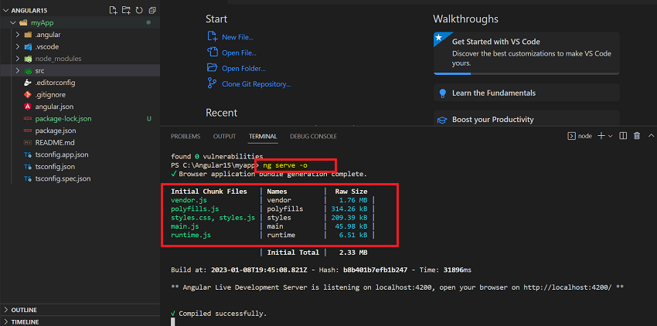
Task: Open angular.json file in Explorer
Action: [x=54, y=107]
